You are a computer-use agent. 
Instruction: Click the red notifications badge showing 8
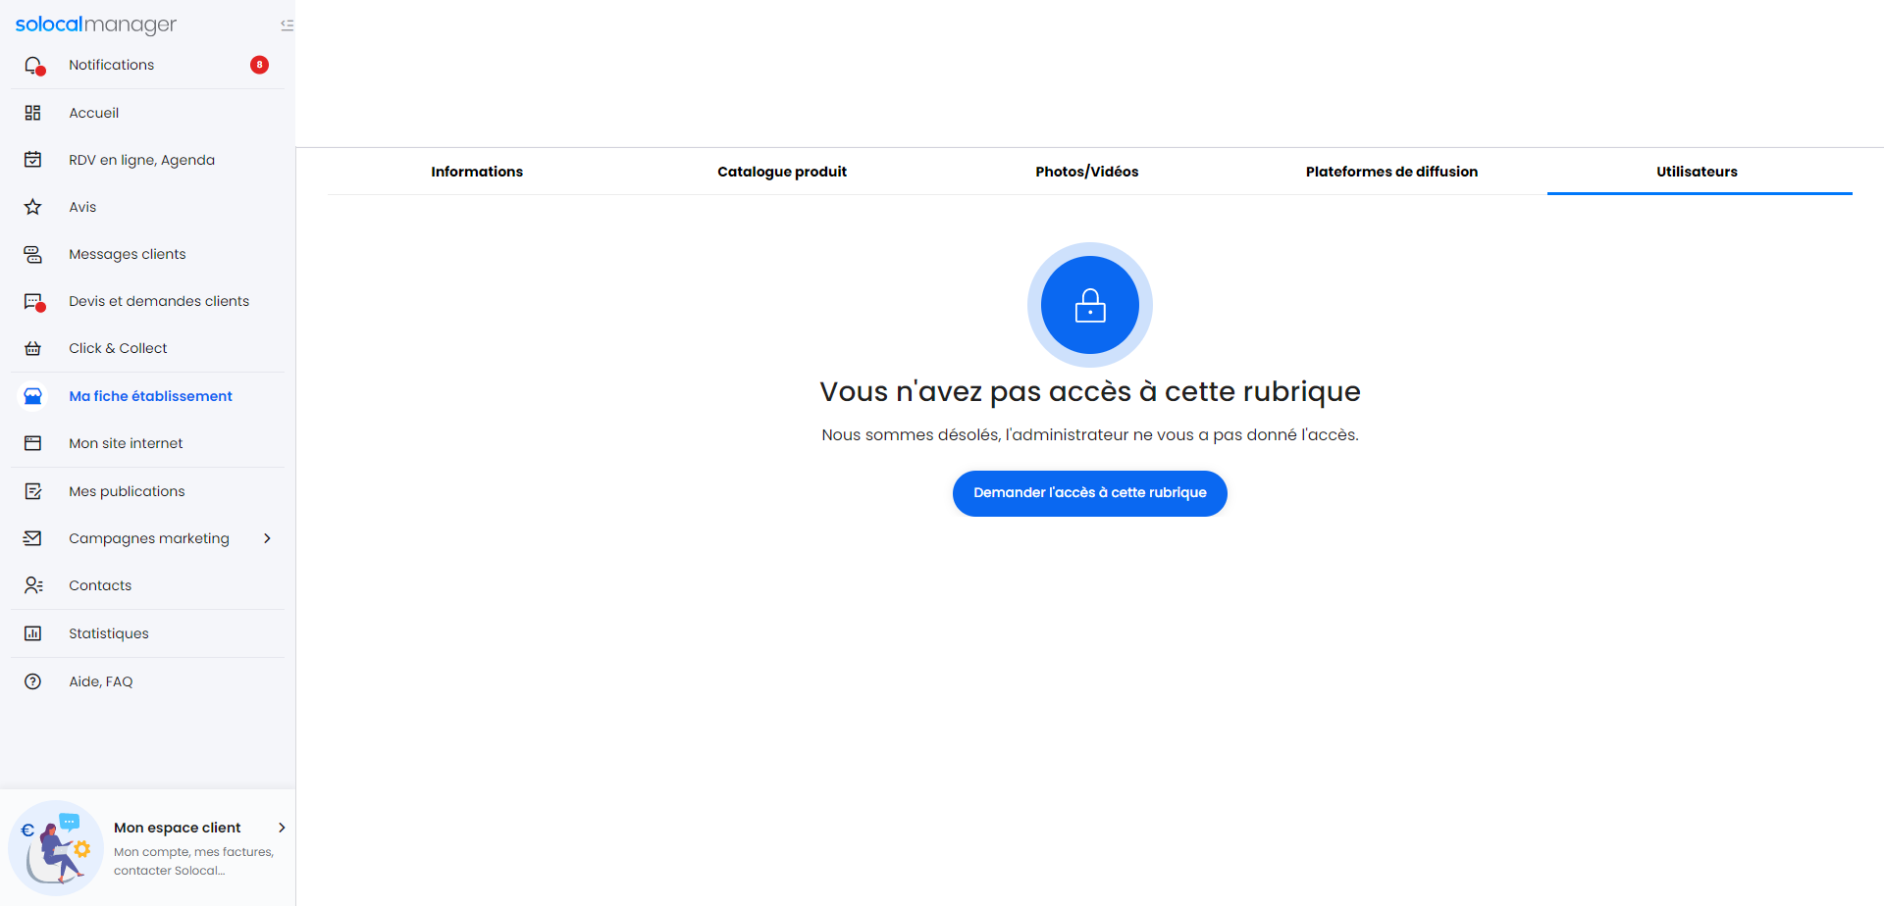click(259, 64)
